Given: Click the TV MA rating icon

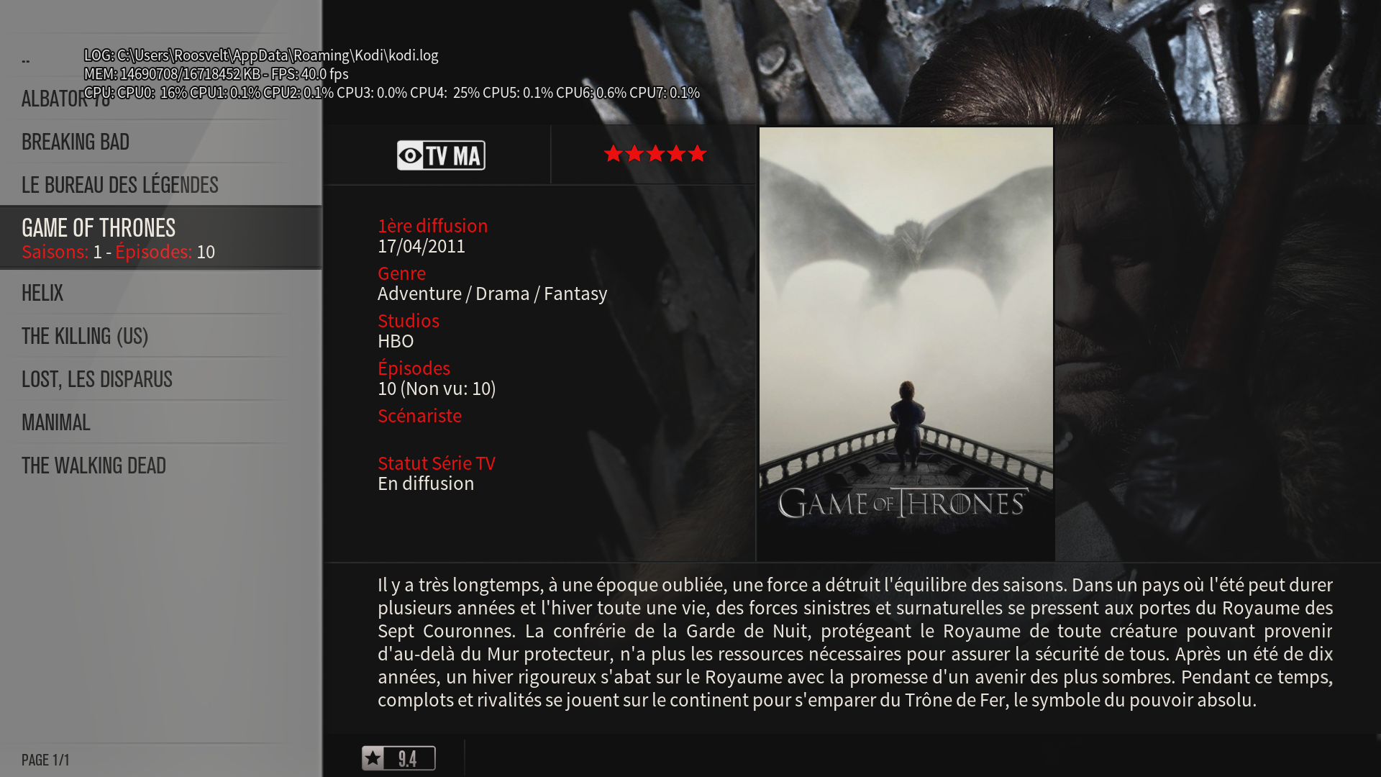Looking at the screenshot, I should click(x=441, y=155).
